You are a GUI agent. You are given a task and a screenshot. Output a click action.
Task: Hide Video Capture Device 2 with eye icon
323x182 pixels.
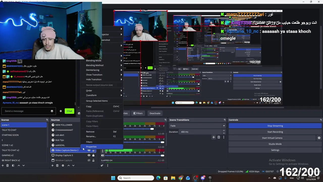point(89,150)
